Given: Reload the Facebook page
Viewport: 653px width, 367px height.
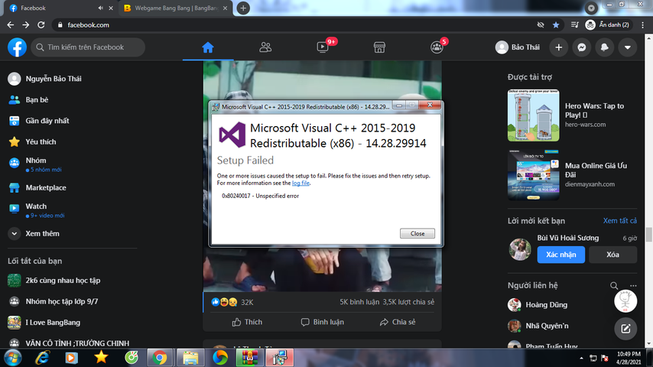Looking at the screenshot, I should (x=41, y=25).
